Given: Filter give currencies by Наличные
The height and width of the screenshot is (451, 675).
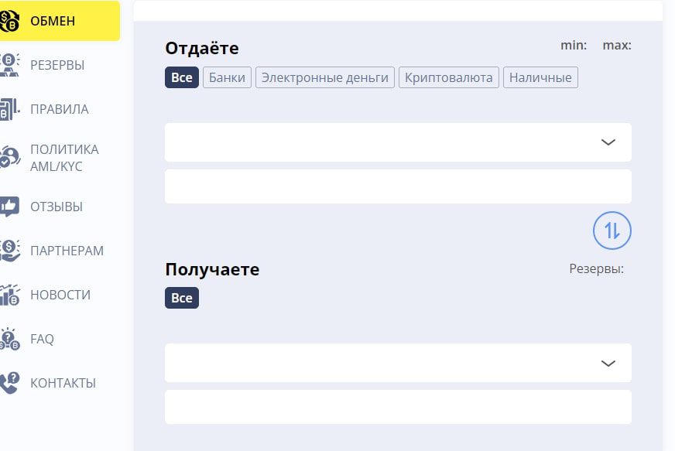Looking at the screenshot, I should [540, 77].
